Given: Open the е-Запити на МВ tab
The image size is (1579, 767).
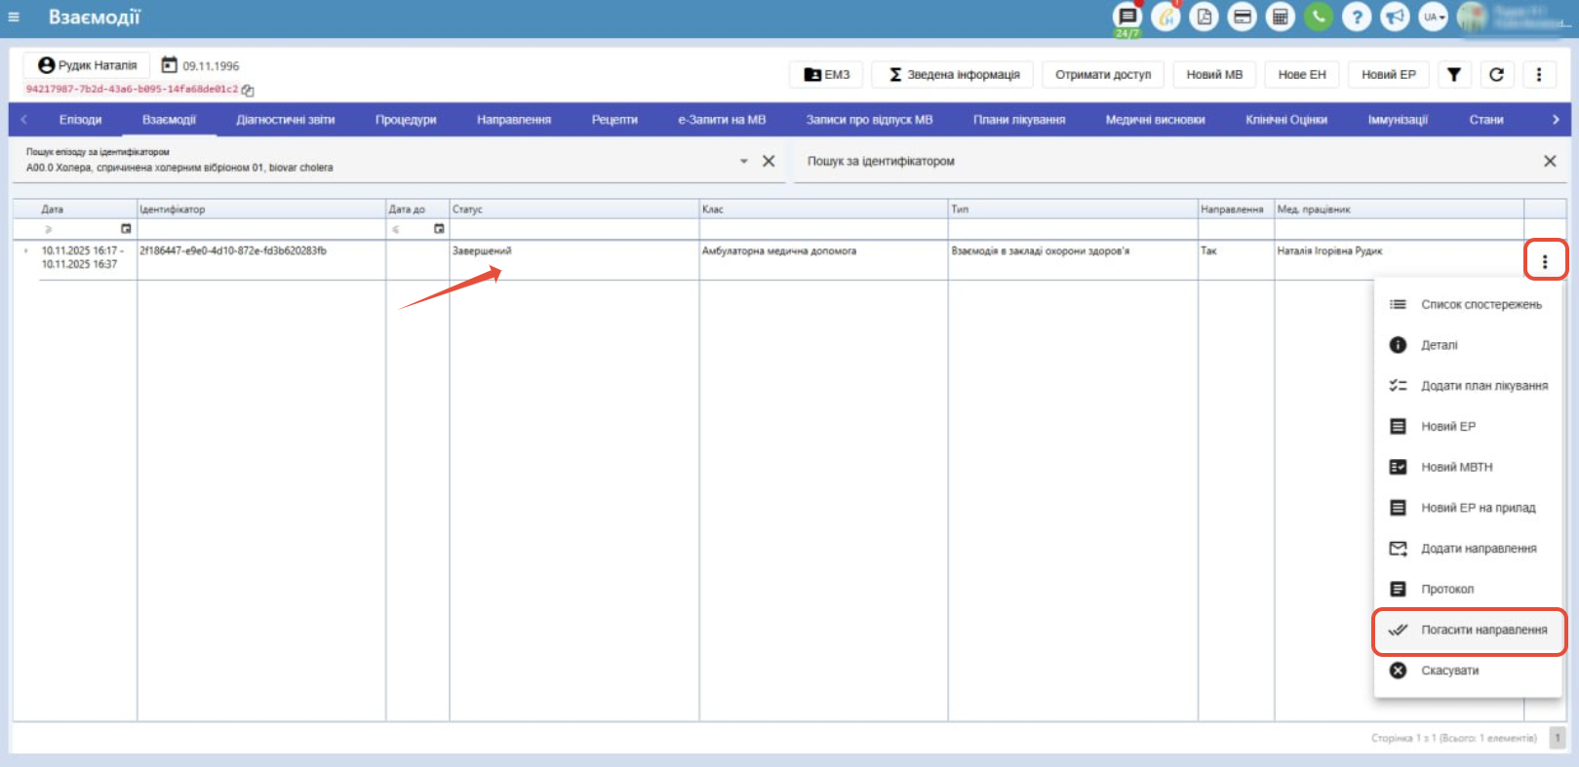Looking at the screenshot, I should click(x=722, y=120).
